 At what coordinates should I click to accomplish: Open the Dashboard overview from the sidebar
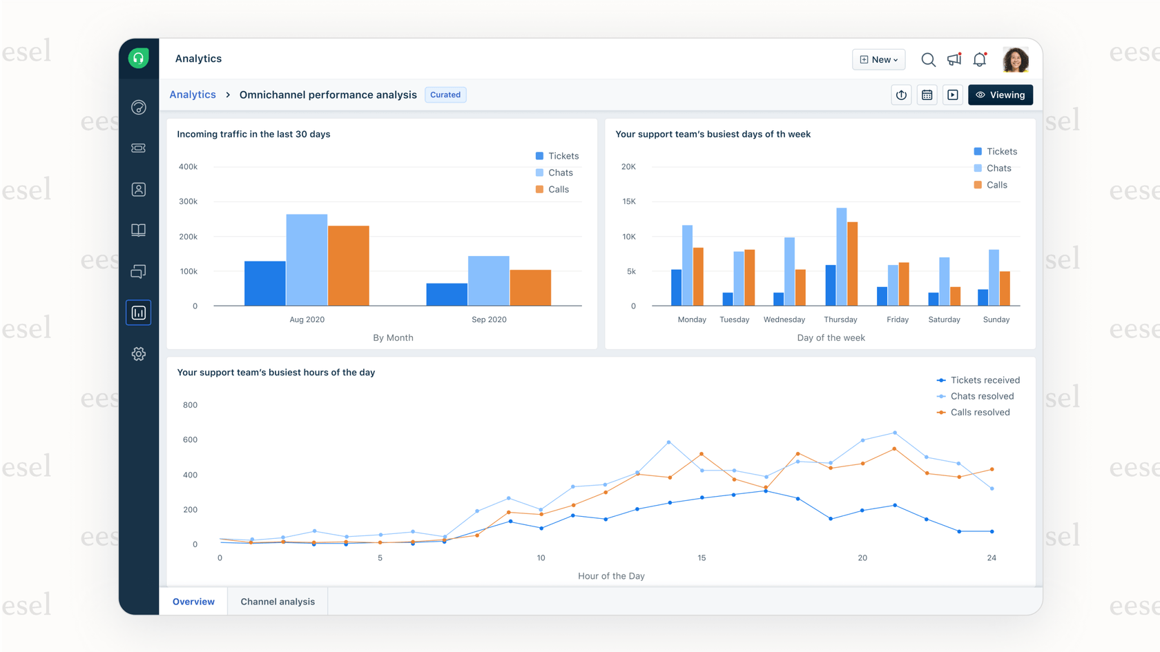click(x=138, y=107)
